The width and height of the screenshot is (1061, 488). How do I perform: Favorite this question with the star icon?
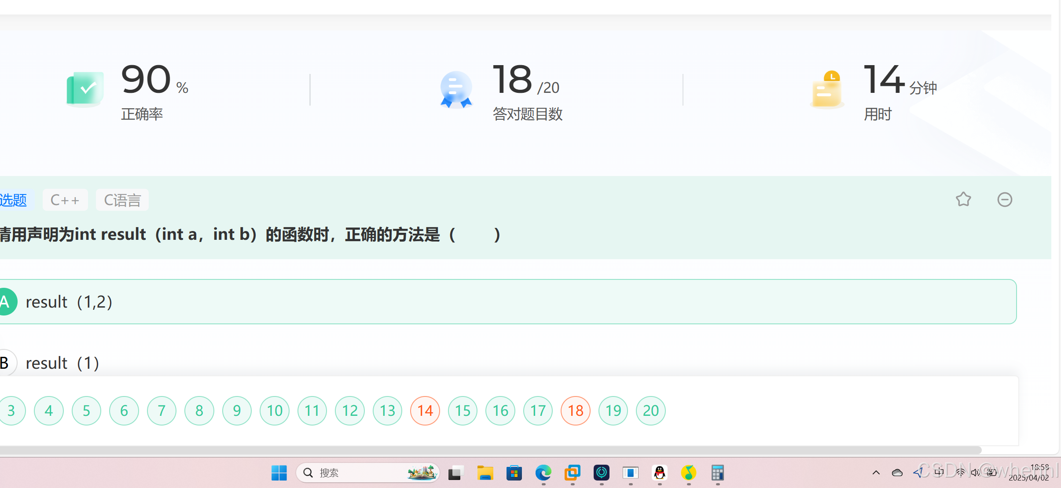(x=963, y=199)
